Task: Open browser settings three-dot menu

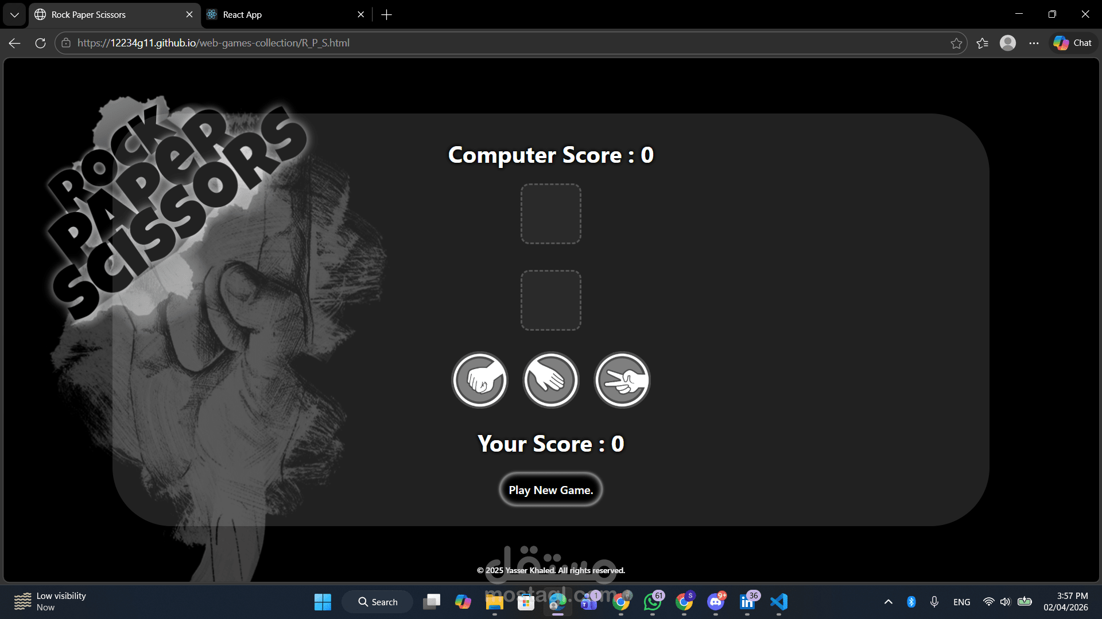Action: click(x=1034, y=43)
